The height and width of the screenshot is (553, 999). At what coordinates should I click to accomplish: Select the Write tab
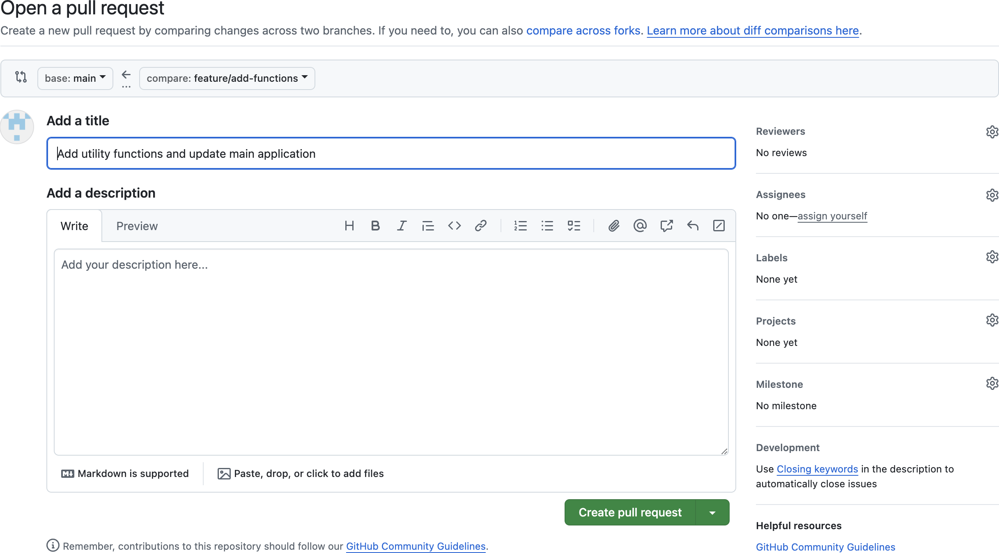point(74,226)
